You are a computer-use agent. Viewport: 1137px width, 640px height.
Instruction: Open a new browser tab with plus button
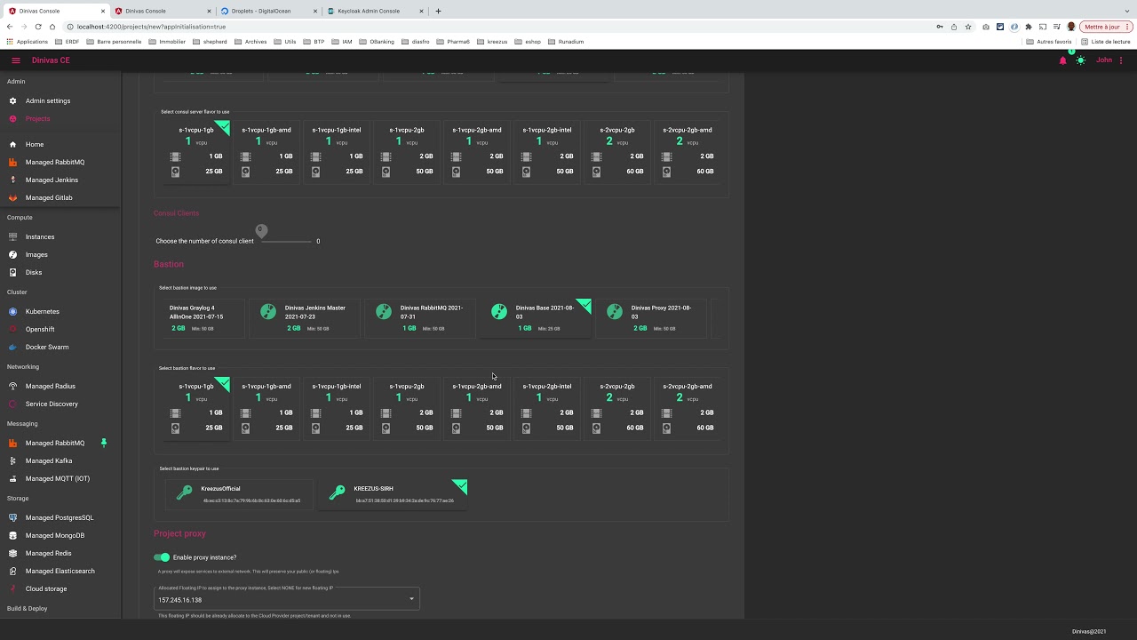[438, 11]
